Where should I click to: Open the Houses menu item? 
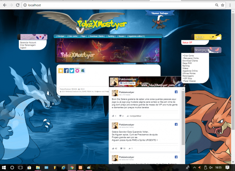tap(121, 36)
